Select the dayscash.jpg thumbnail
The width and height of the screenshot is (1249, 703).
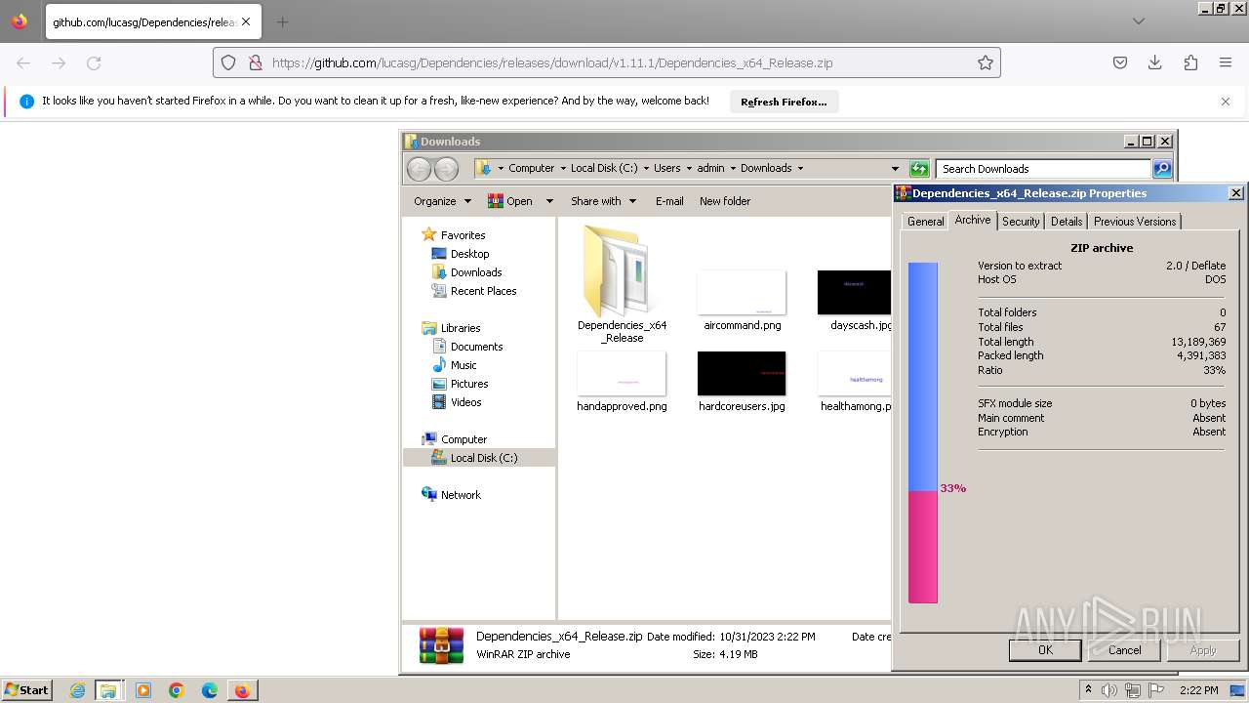(855, 292)
